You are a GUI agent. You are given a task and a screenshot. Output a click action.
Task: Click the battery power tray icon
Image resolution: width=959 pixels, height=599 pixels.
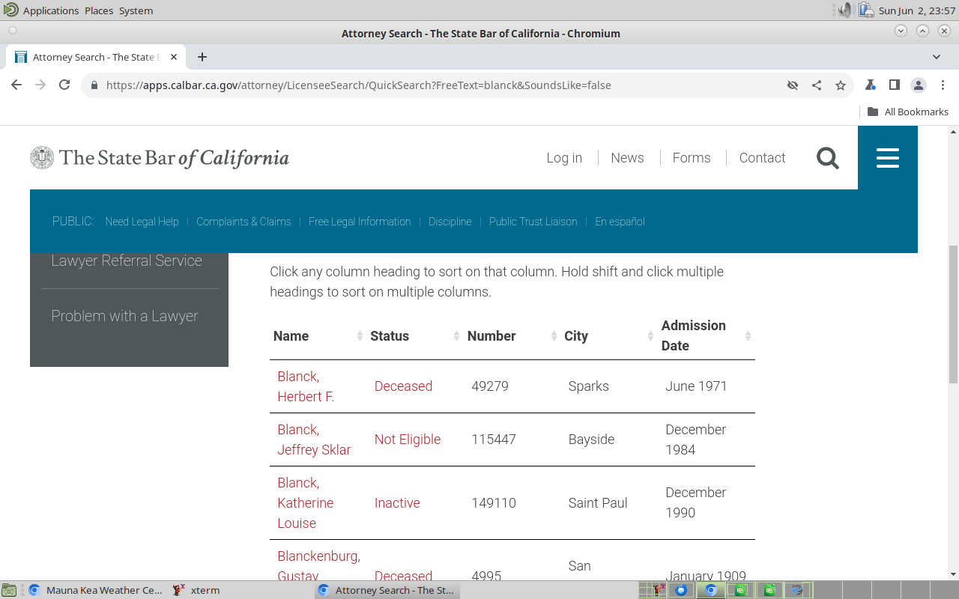point(866,10)
